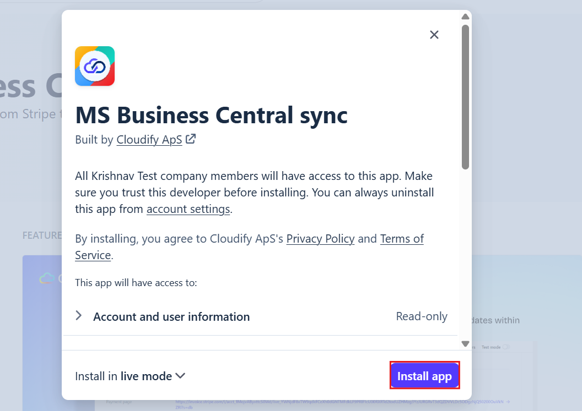
Task: Open the Install in live mode dropdown
Action: (x=130, y=376)
